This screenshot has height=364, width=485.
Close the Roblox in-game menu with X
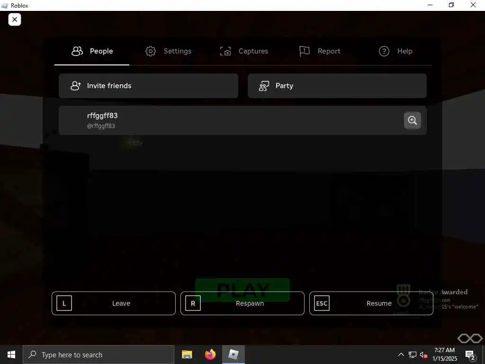(x=15, y=19)
